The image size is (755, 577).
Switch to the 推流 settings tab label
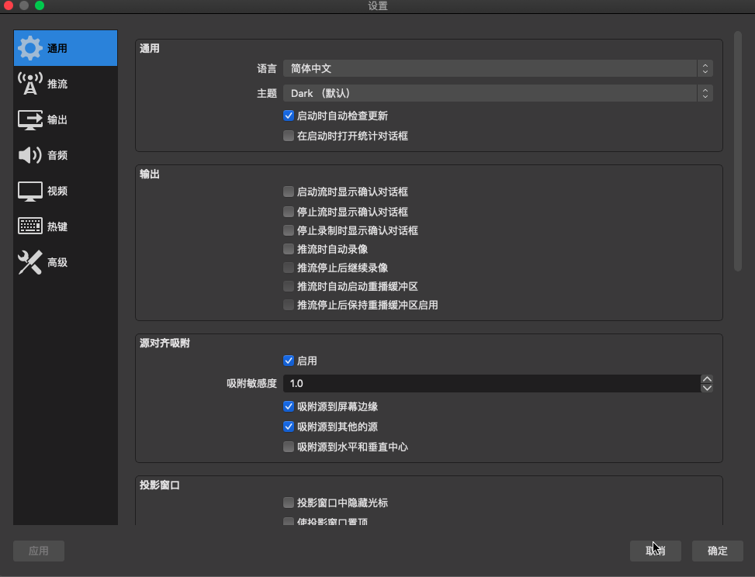(57, 84)
